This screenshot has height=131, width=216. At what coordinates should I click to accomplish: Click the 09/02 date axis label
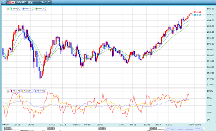pyautogui.click(x=100, y=125)
